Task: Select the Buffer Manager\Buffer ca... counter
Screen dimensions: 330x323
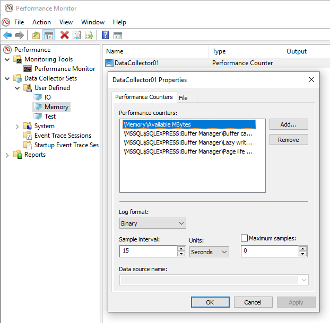Action: [x=189, y=133]
